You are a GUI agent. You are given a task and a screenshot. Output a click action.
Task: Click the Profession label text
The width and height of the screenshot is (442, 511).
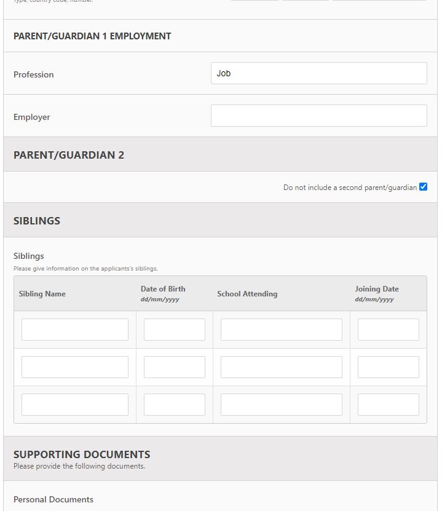pyautogui.click(x=34, y=74)
